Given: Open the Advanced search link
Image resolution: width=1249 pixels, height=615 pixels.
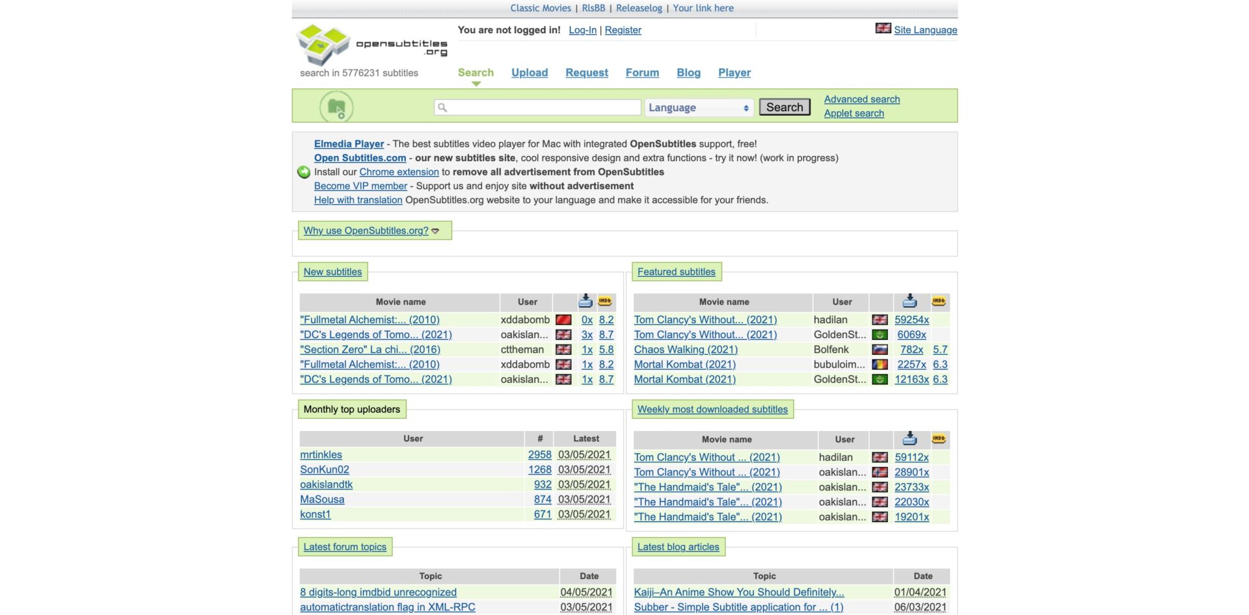Looking at the screenshot, I should point(861,99).
